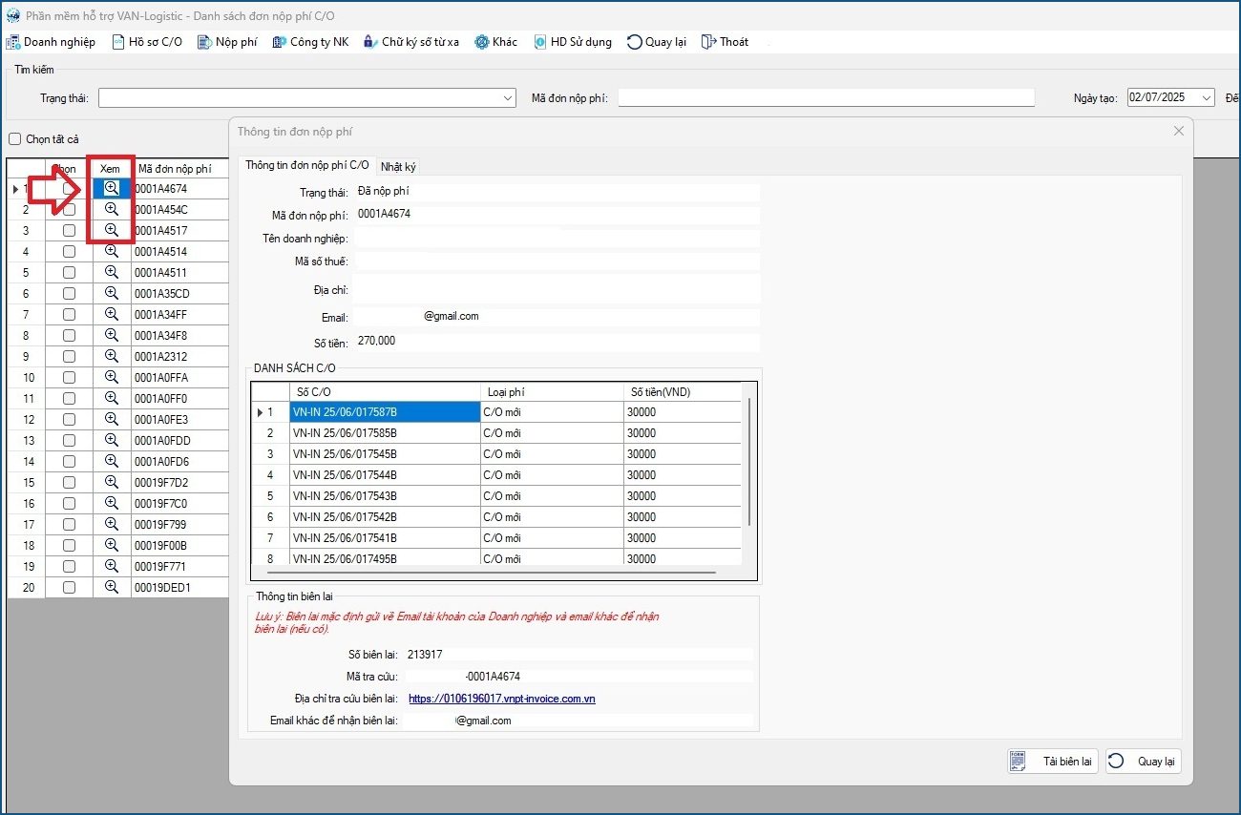This screenshot has height=815, width=1241.
Task: Open the Công ty NK menu
Action: pos(310,42)
